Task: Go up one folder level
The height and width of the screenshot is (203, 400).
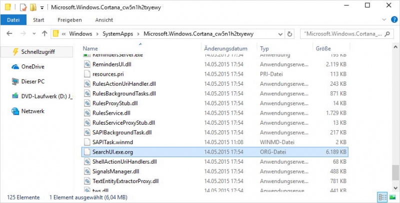Action: pyautogui.click(x=44, y=33)
